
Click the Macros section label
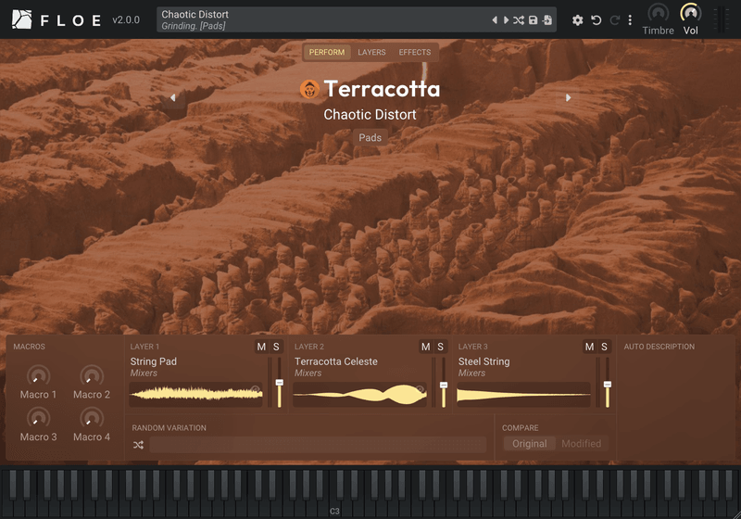(30, 347)
